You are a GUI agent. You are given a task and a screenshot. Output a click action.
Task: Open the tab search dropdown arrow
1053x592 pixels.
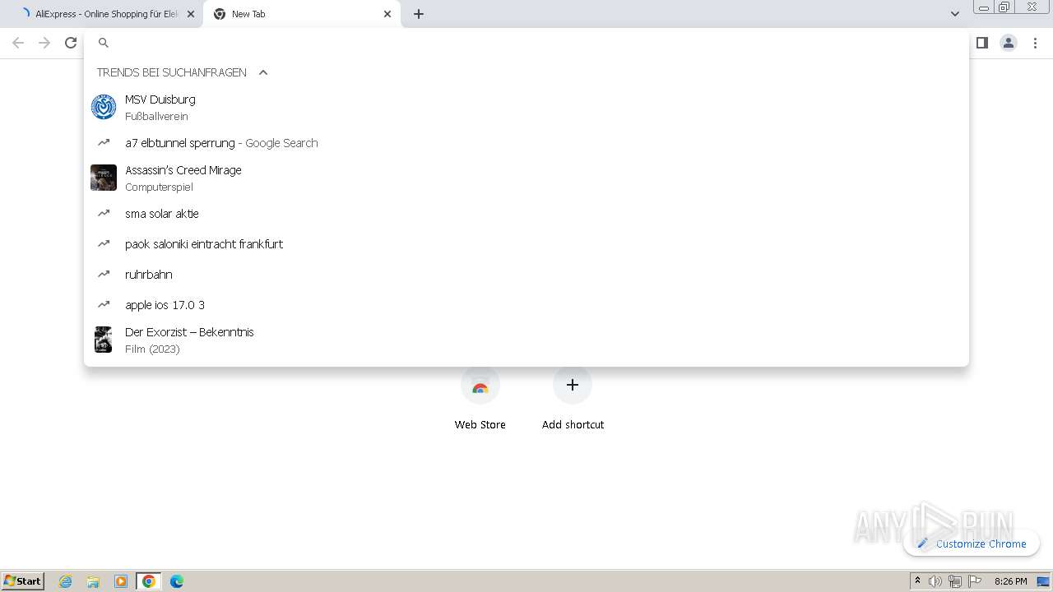point(954,14)
